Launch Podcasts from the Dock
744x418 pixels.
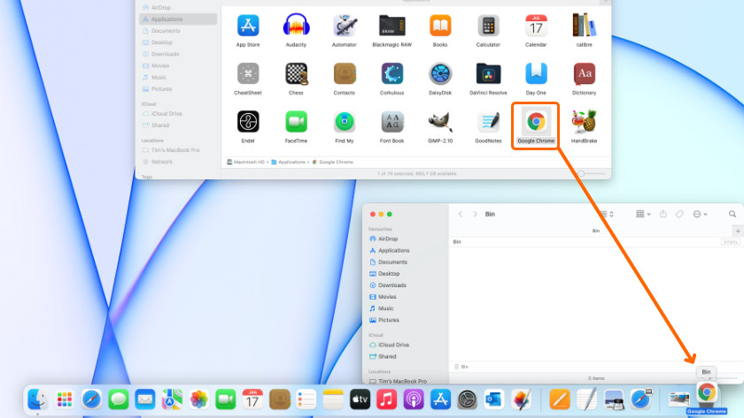(x=414, y=399)
